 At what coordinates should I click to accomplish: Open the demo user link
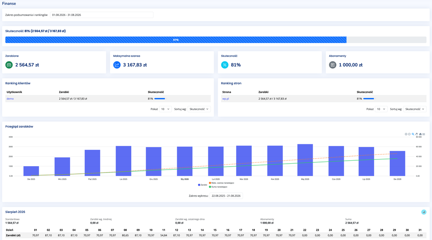click(x=10, y=99)
